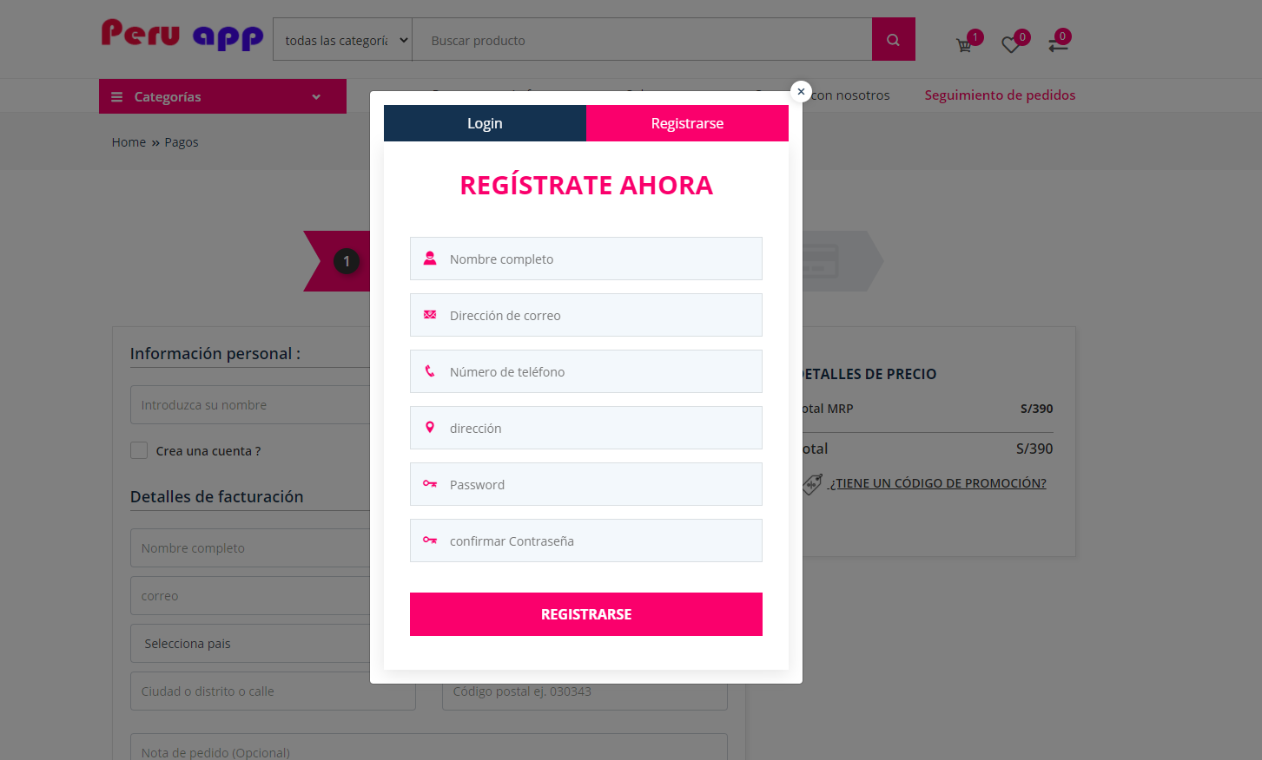The image size is (1262, 760).
Task: Close the registration popup with X
Action: (x=801, y=91)
